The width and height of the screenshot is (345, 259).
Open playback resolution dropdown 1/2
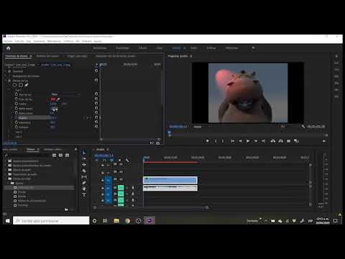(284, 127)
